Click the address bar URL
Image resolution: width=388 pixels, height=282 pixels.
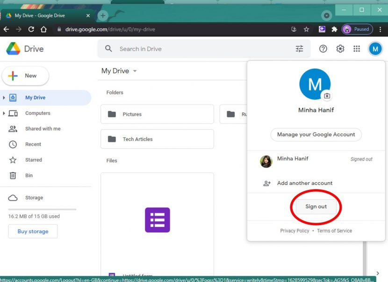click(110, 29)
